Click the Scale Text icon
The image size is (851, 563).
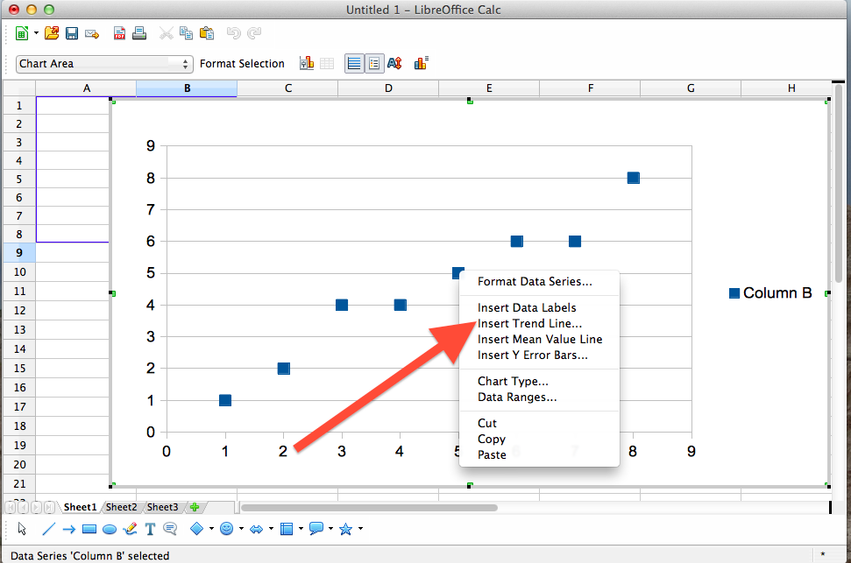pyautogui.click(x=394, y=63)
